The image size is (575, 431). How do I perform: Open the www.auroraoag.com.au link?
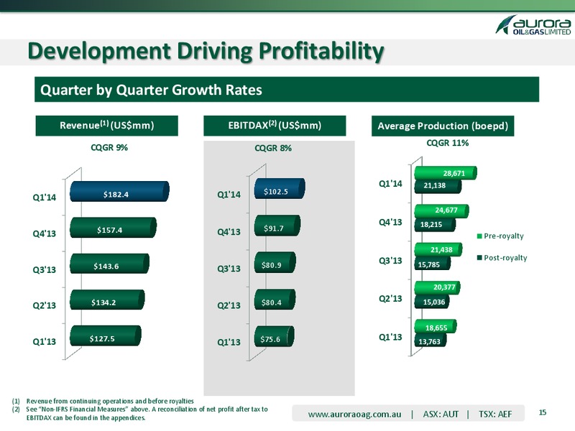pos(354,414)
